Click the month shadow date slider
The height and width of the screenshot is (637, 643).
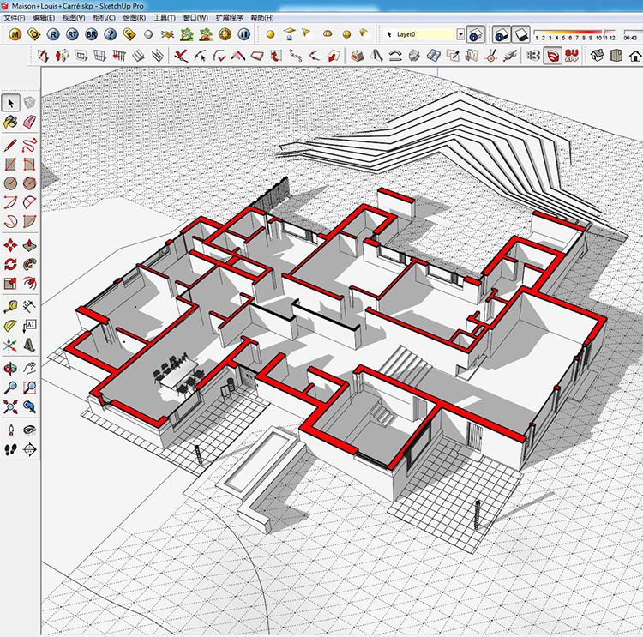(x=574, y=34)
